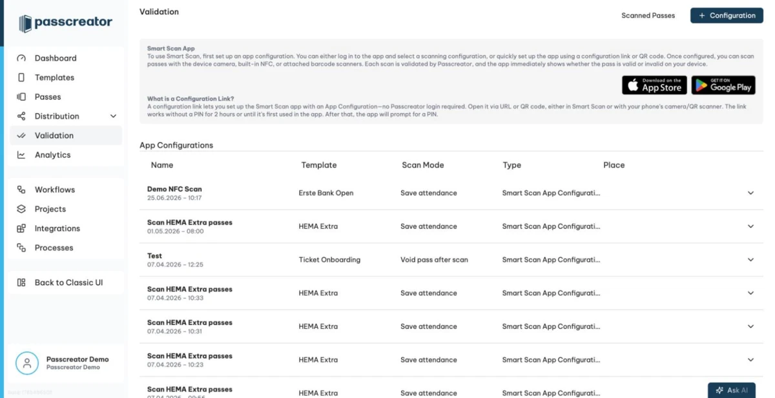The width and height of the screenshot is (775, 398).
Task: Click the Passcreator logo
Action: pyautogui.click(x=65, y=23)
